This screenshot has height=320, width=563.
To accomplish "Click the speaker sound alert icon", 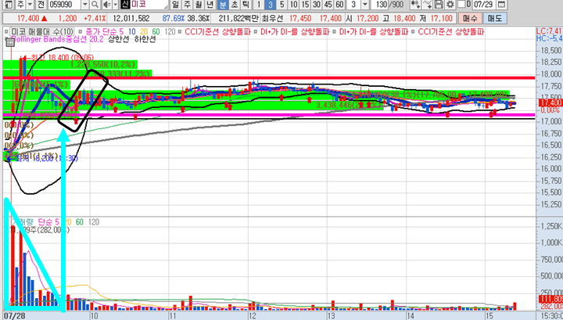I will click(106, 5).
